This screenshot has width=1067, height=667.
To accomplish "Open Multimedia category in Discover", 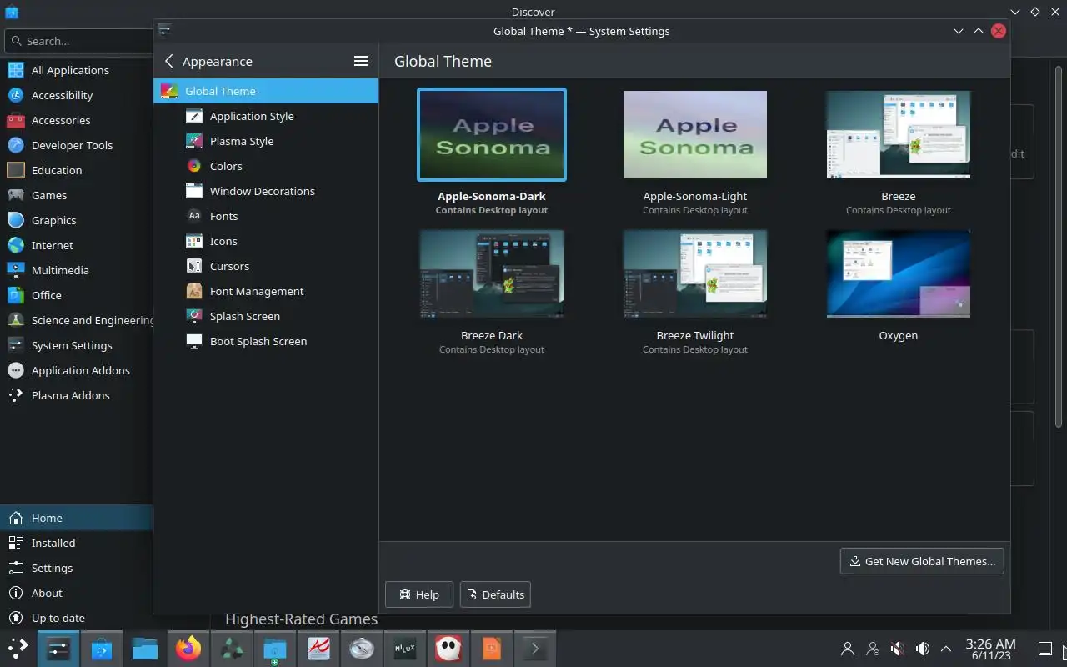I will [x=77, y=270].
